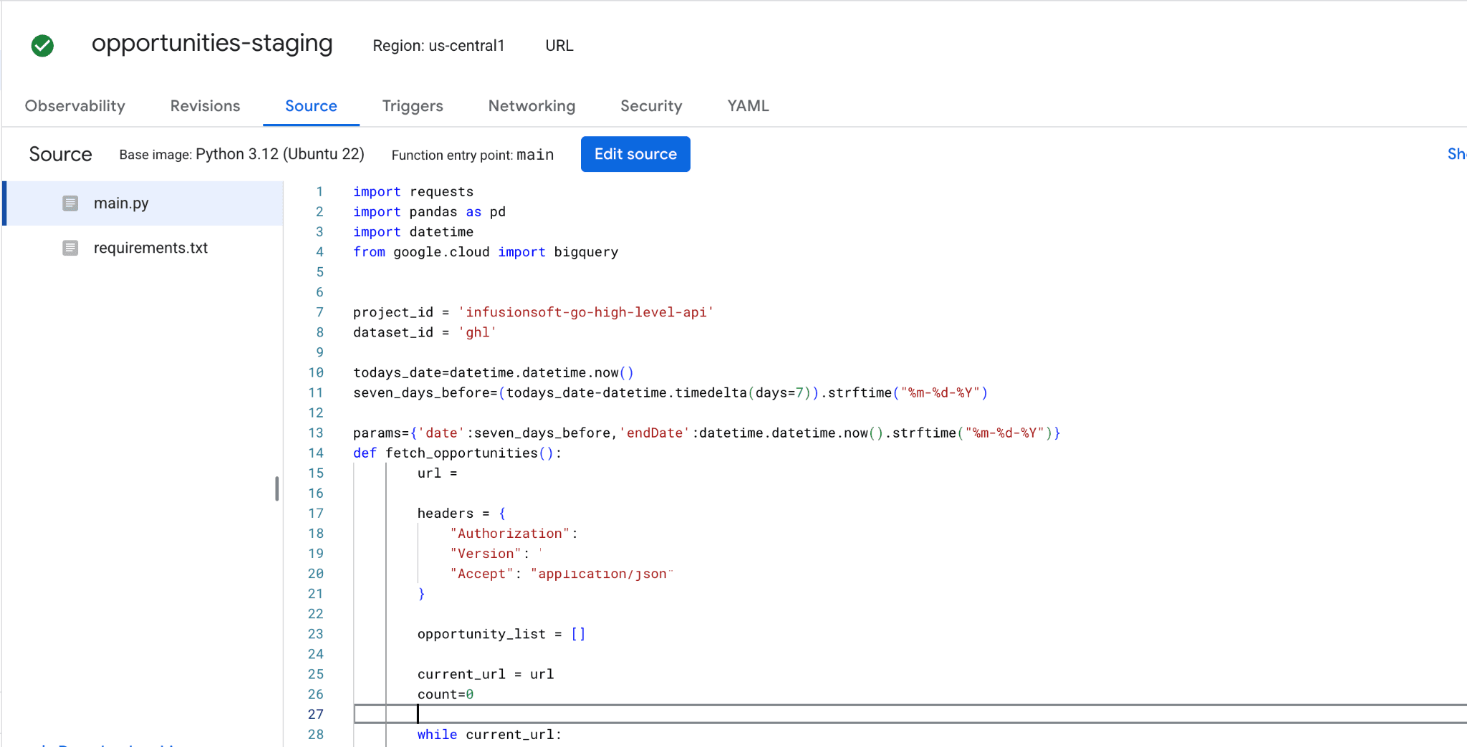Click the Edit source button
Image resolution: width=1467 pixels, height=747 pixels.
point(635,154)
